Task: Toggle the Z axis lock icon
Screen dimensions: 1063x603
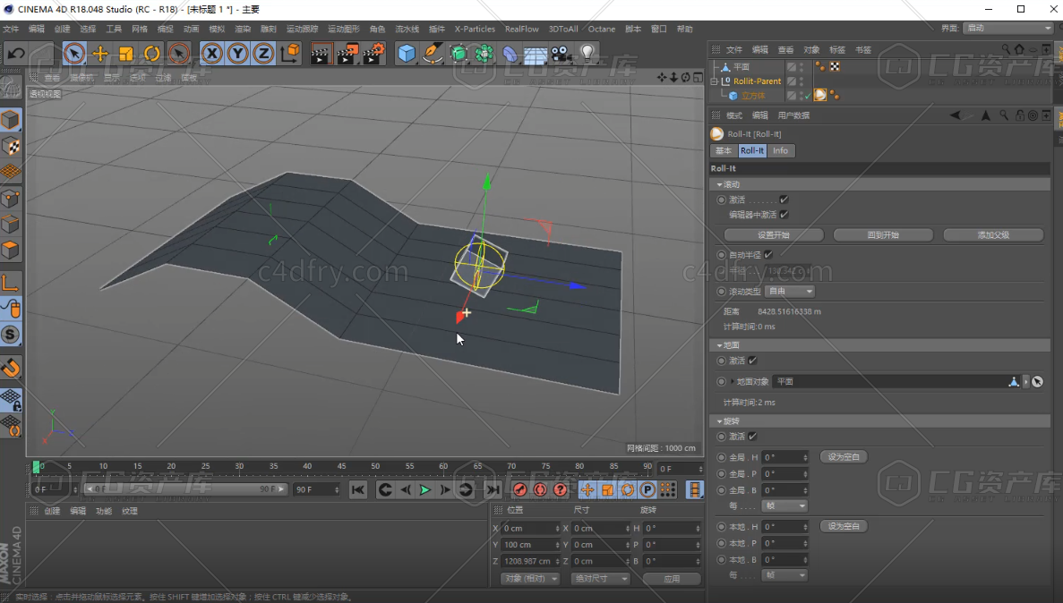Action: pos(263,54)
